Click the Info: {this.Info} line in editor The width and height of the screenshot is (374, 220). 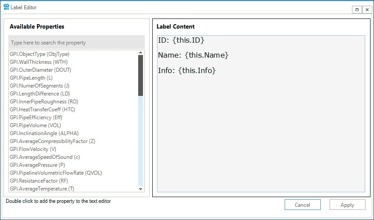point(187,70)
